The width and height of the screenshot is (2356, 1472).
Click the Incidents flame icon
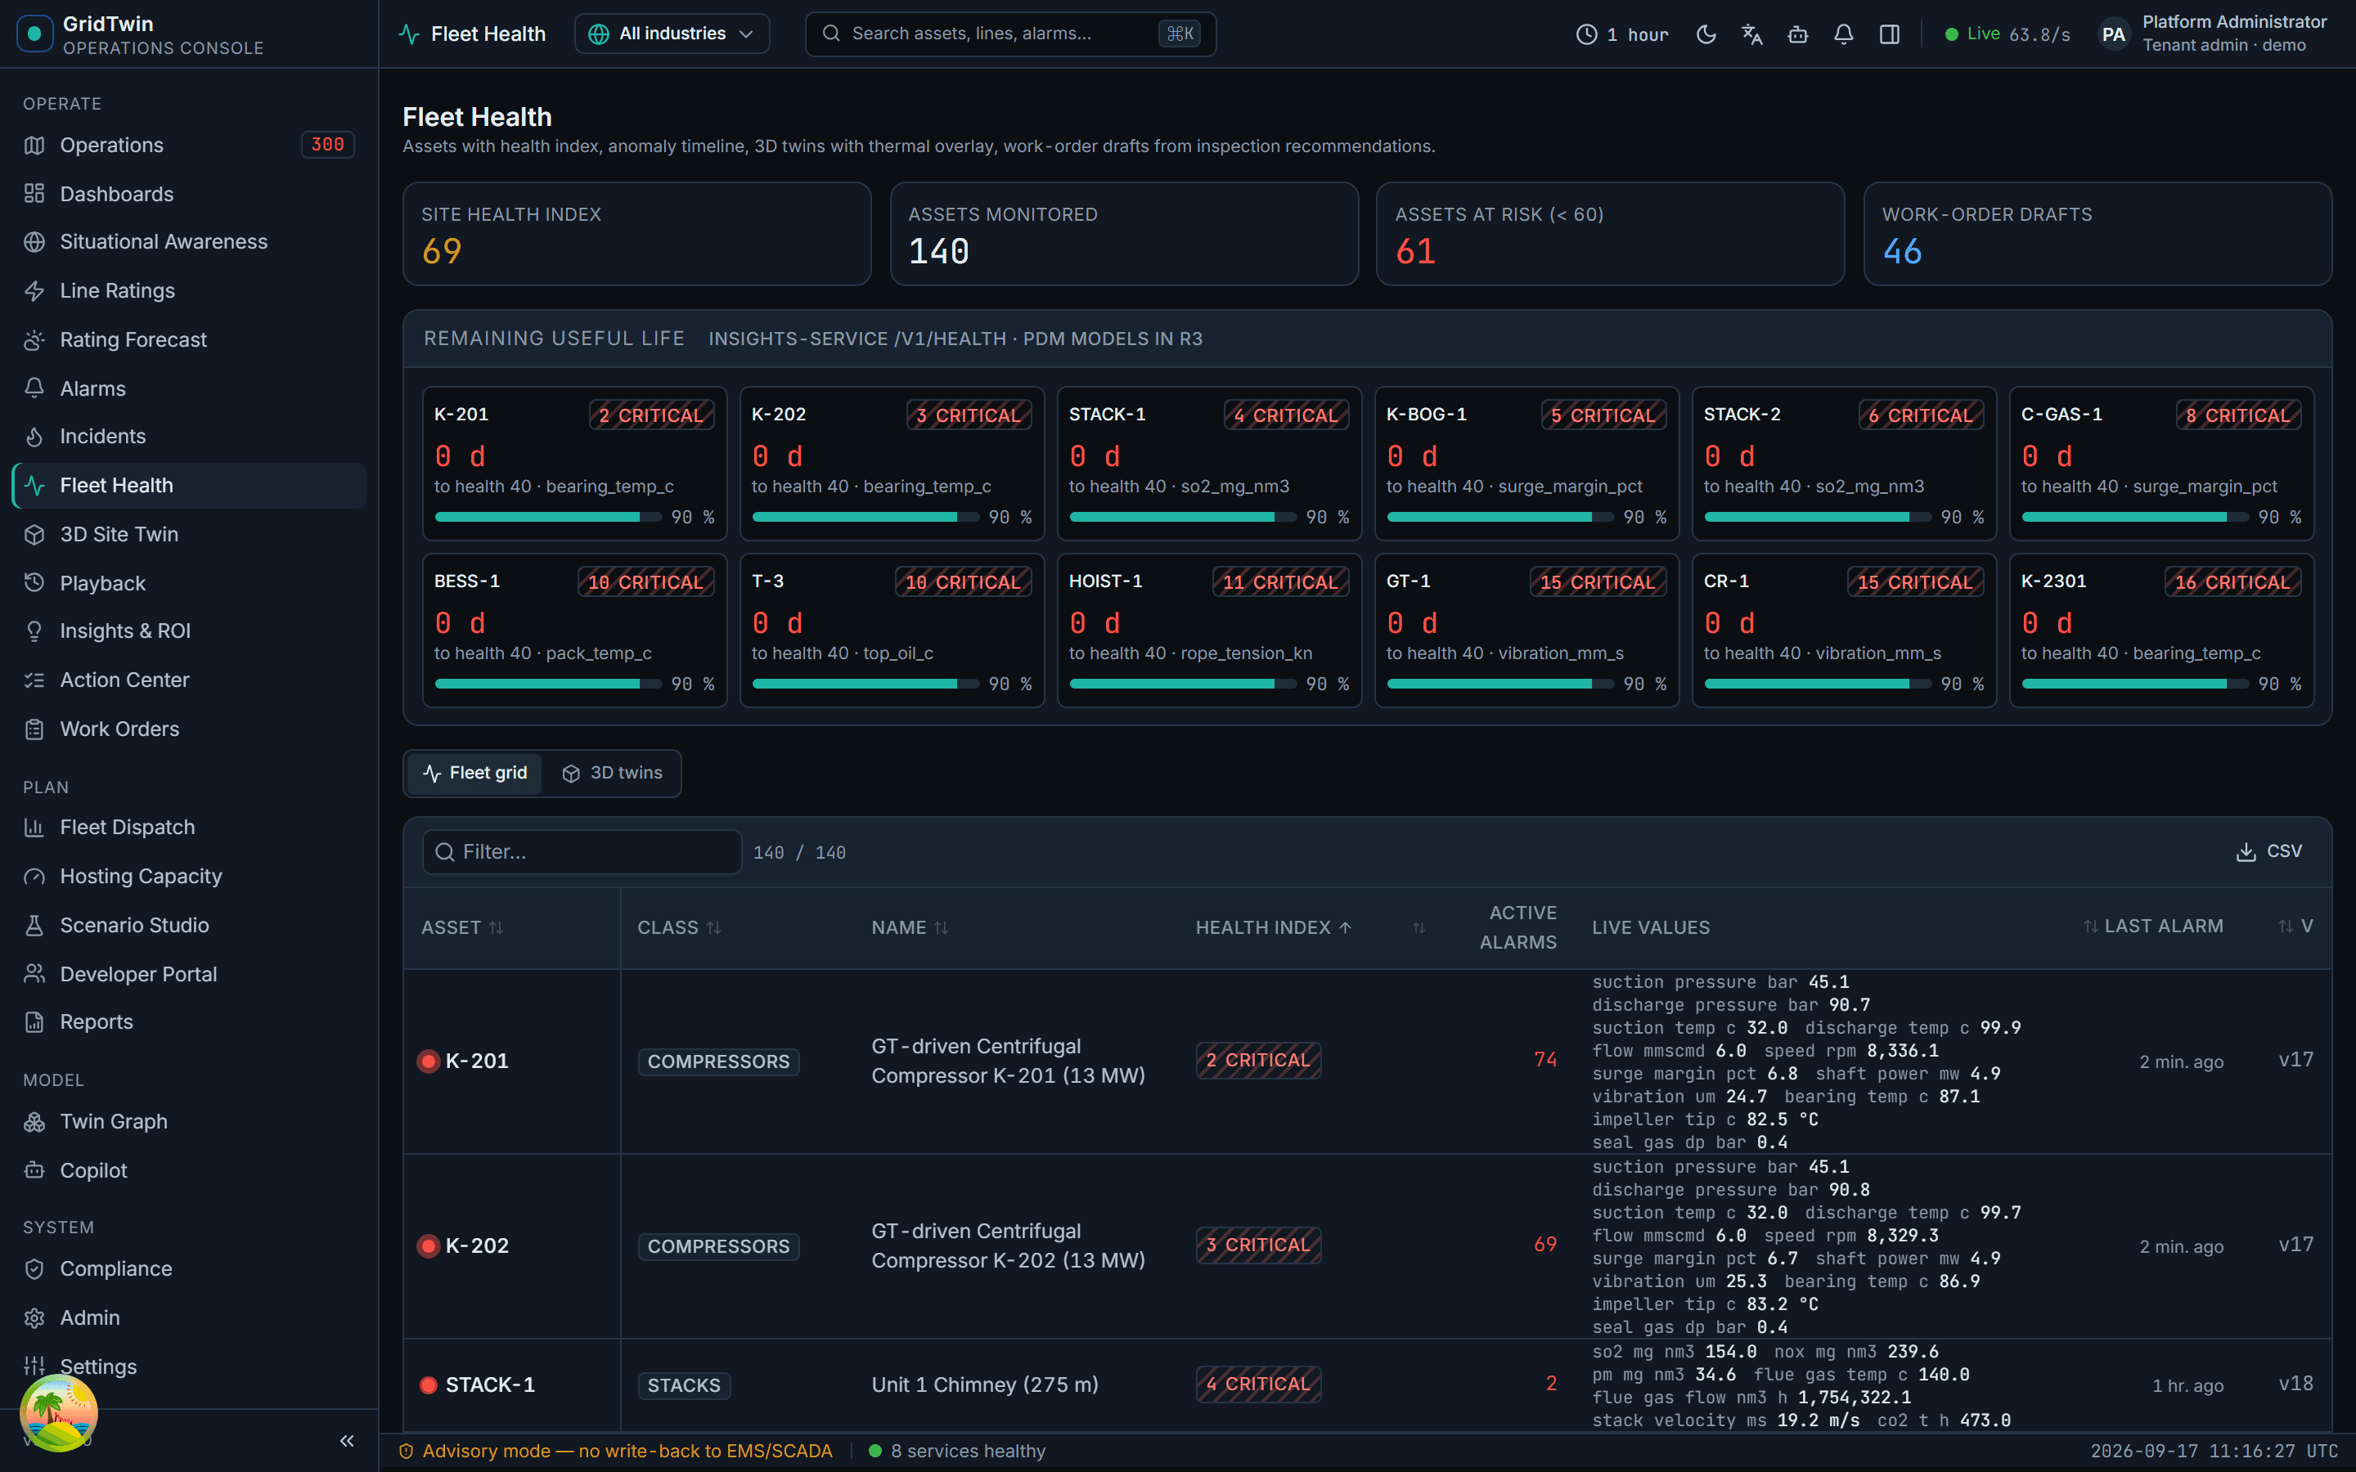(35, 438)
